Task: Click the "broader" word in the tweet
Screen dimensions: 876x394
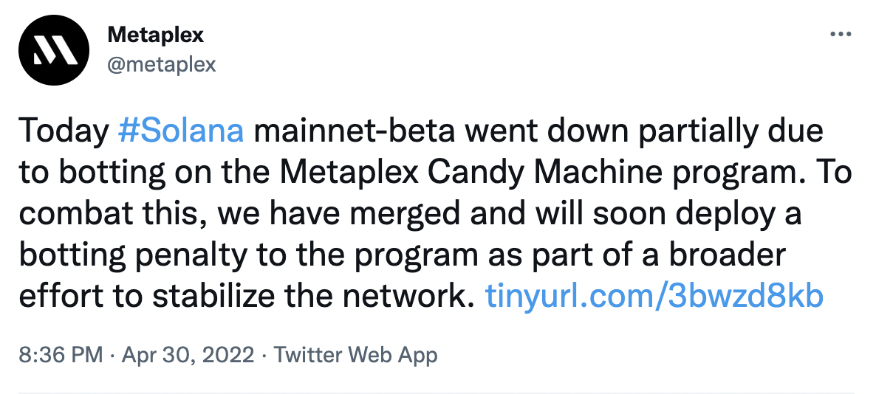Action: click(728, 255)
